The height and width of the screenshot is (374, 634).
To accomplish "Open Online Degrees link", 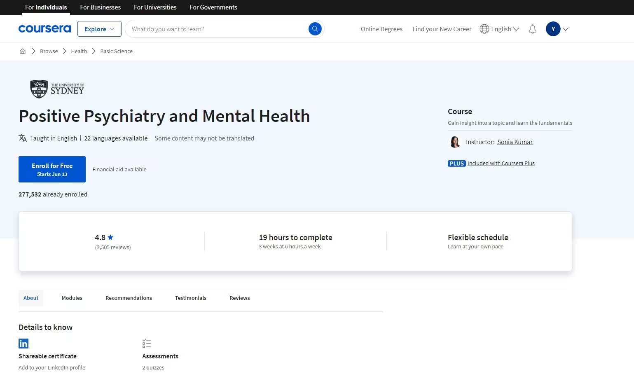I will (x=381, y=29).
